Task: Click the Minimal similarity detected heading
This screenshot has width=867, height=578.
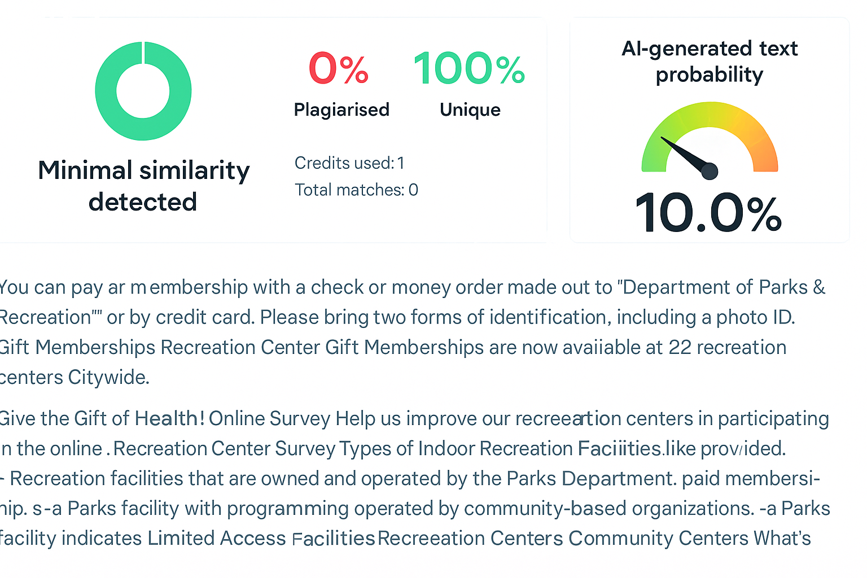Action: [x=143, y=186]
